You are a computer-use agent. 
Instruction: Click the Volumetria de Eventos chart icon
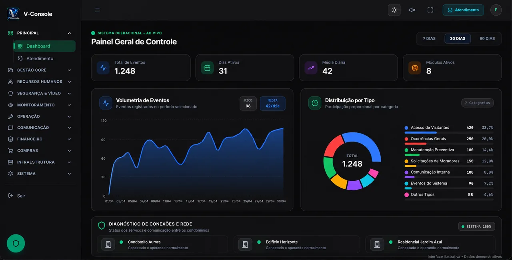106,103
